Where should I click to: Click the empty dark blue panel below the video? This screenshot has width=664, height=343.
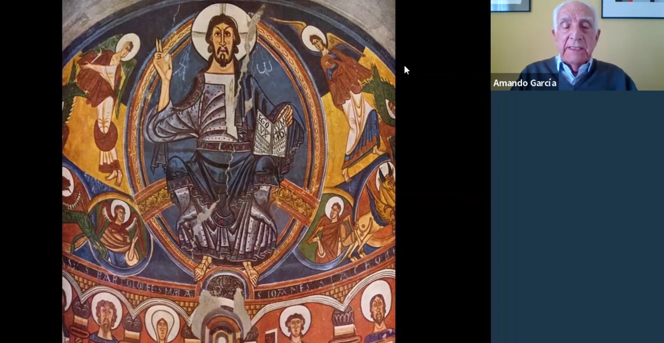pyautogui.click(x=576, y=217)
